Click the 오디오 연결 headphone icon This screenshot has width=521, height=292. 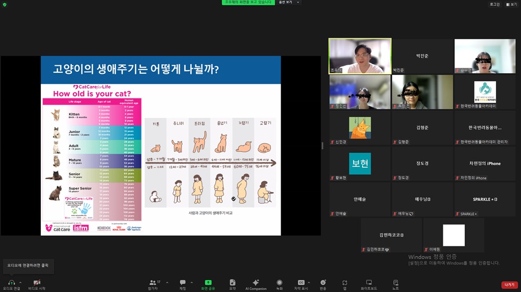click(x=11, y=282)
